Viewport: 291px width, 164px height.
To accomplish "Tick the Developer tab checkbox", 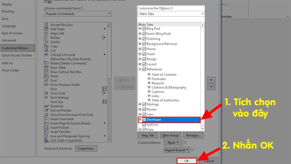I will tap(144, 120).
